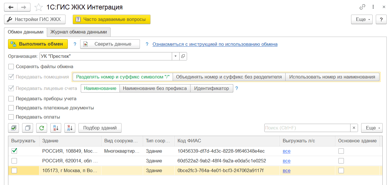The height and width of the screenshot is (185, 389).
Task: Navigate back with the left arrow
Action: 11,7
